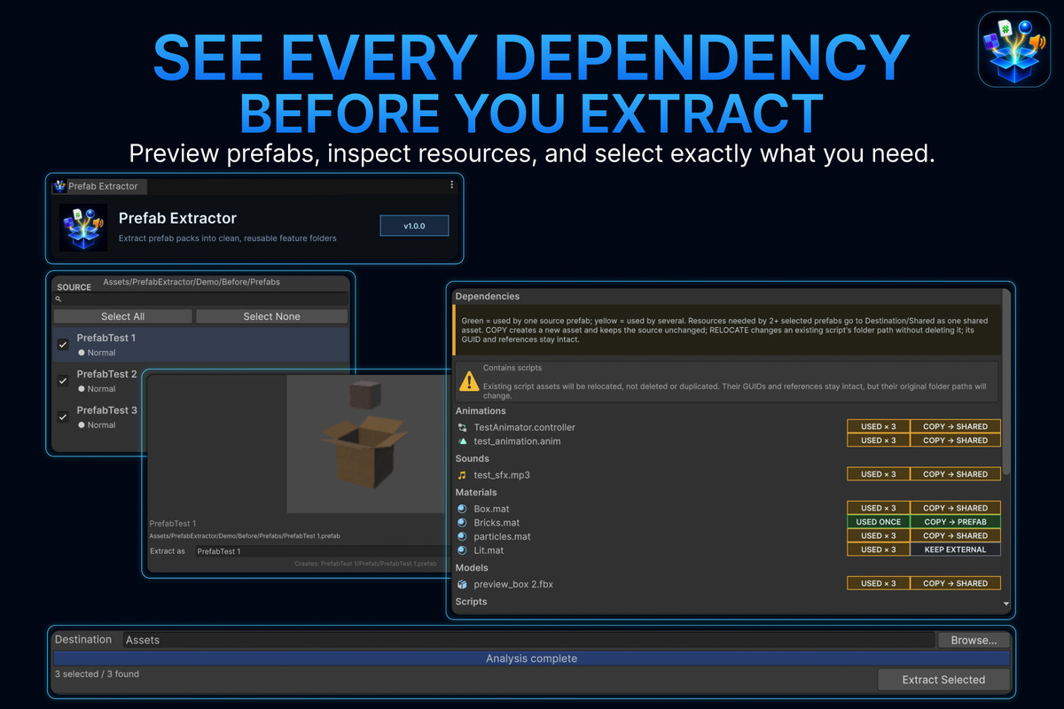1064x709 pixels.
Task: Click the music note icon of test_sfx.mp3
Action: click(x=462, y=475)
